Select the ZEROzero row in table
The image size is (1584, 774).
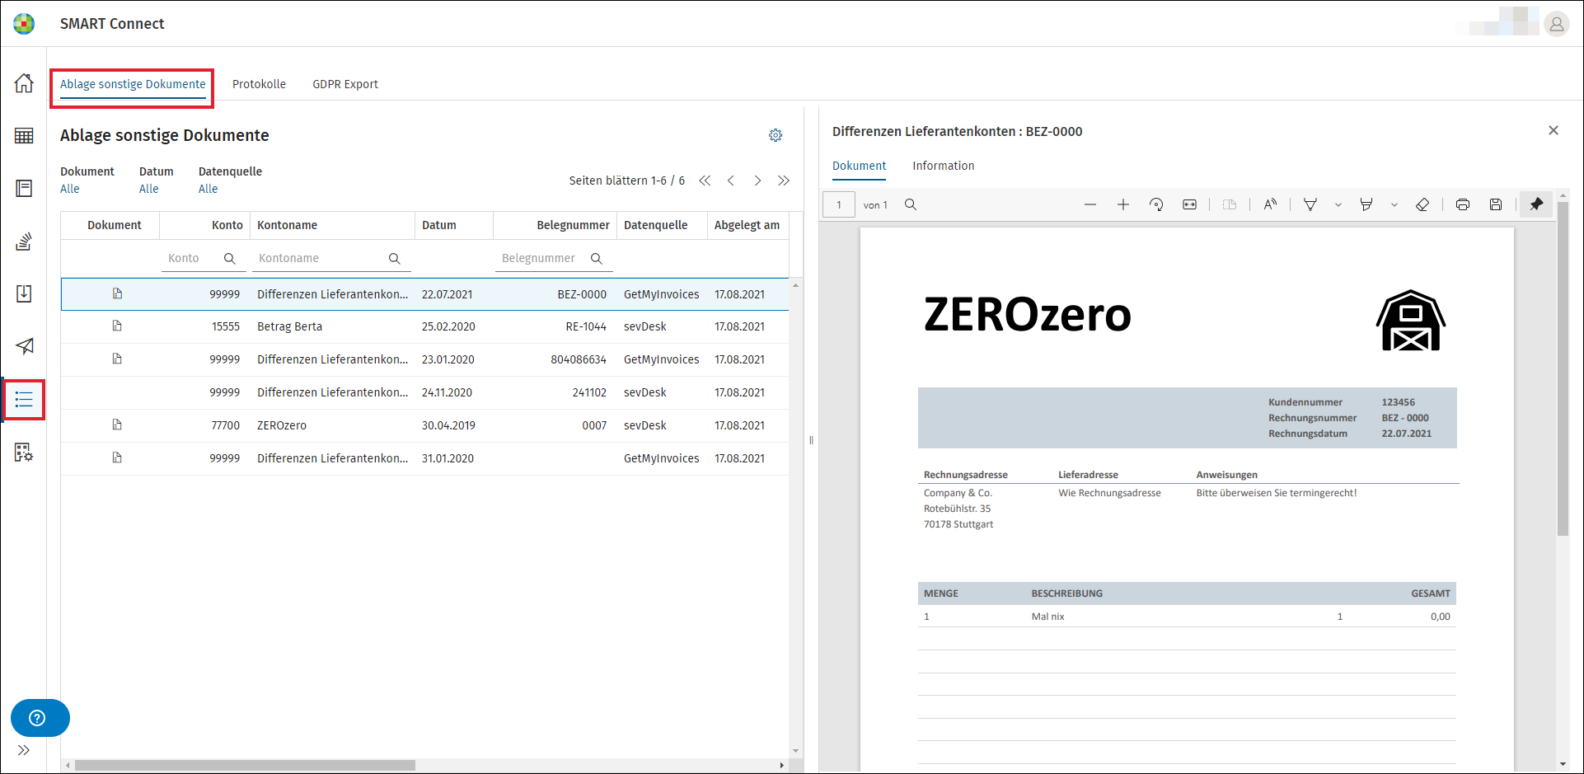click(x=424, y=425)
